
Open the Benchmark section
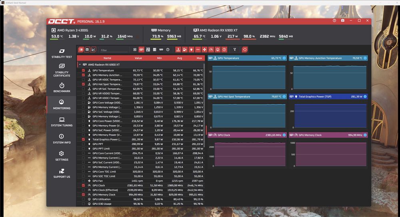tap(62, 88)
